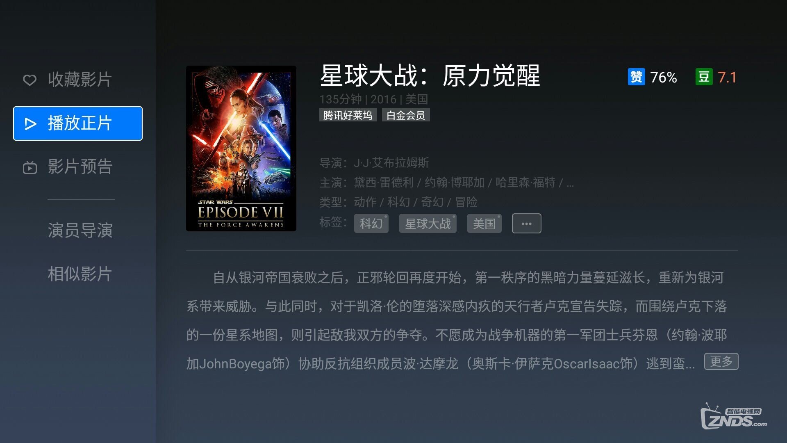
Task: Click the 白金会员 badge
Action: pos(406,115)
